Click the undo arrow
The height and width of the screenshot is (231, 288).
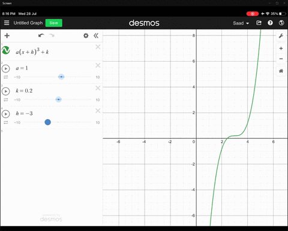point(41,35)
